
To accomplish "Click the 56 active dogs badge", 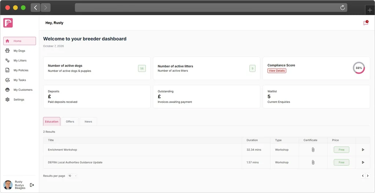I will click(x=142, y=68).
